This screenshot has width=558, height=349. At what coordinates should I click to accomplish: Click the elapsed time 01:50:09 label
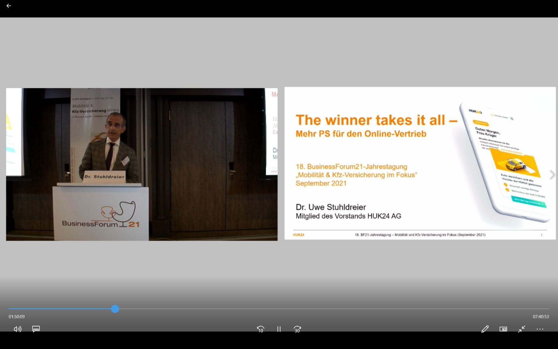pos(17,316)
